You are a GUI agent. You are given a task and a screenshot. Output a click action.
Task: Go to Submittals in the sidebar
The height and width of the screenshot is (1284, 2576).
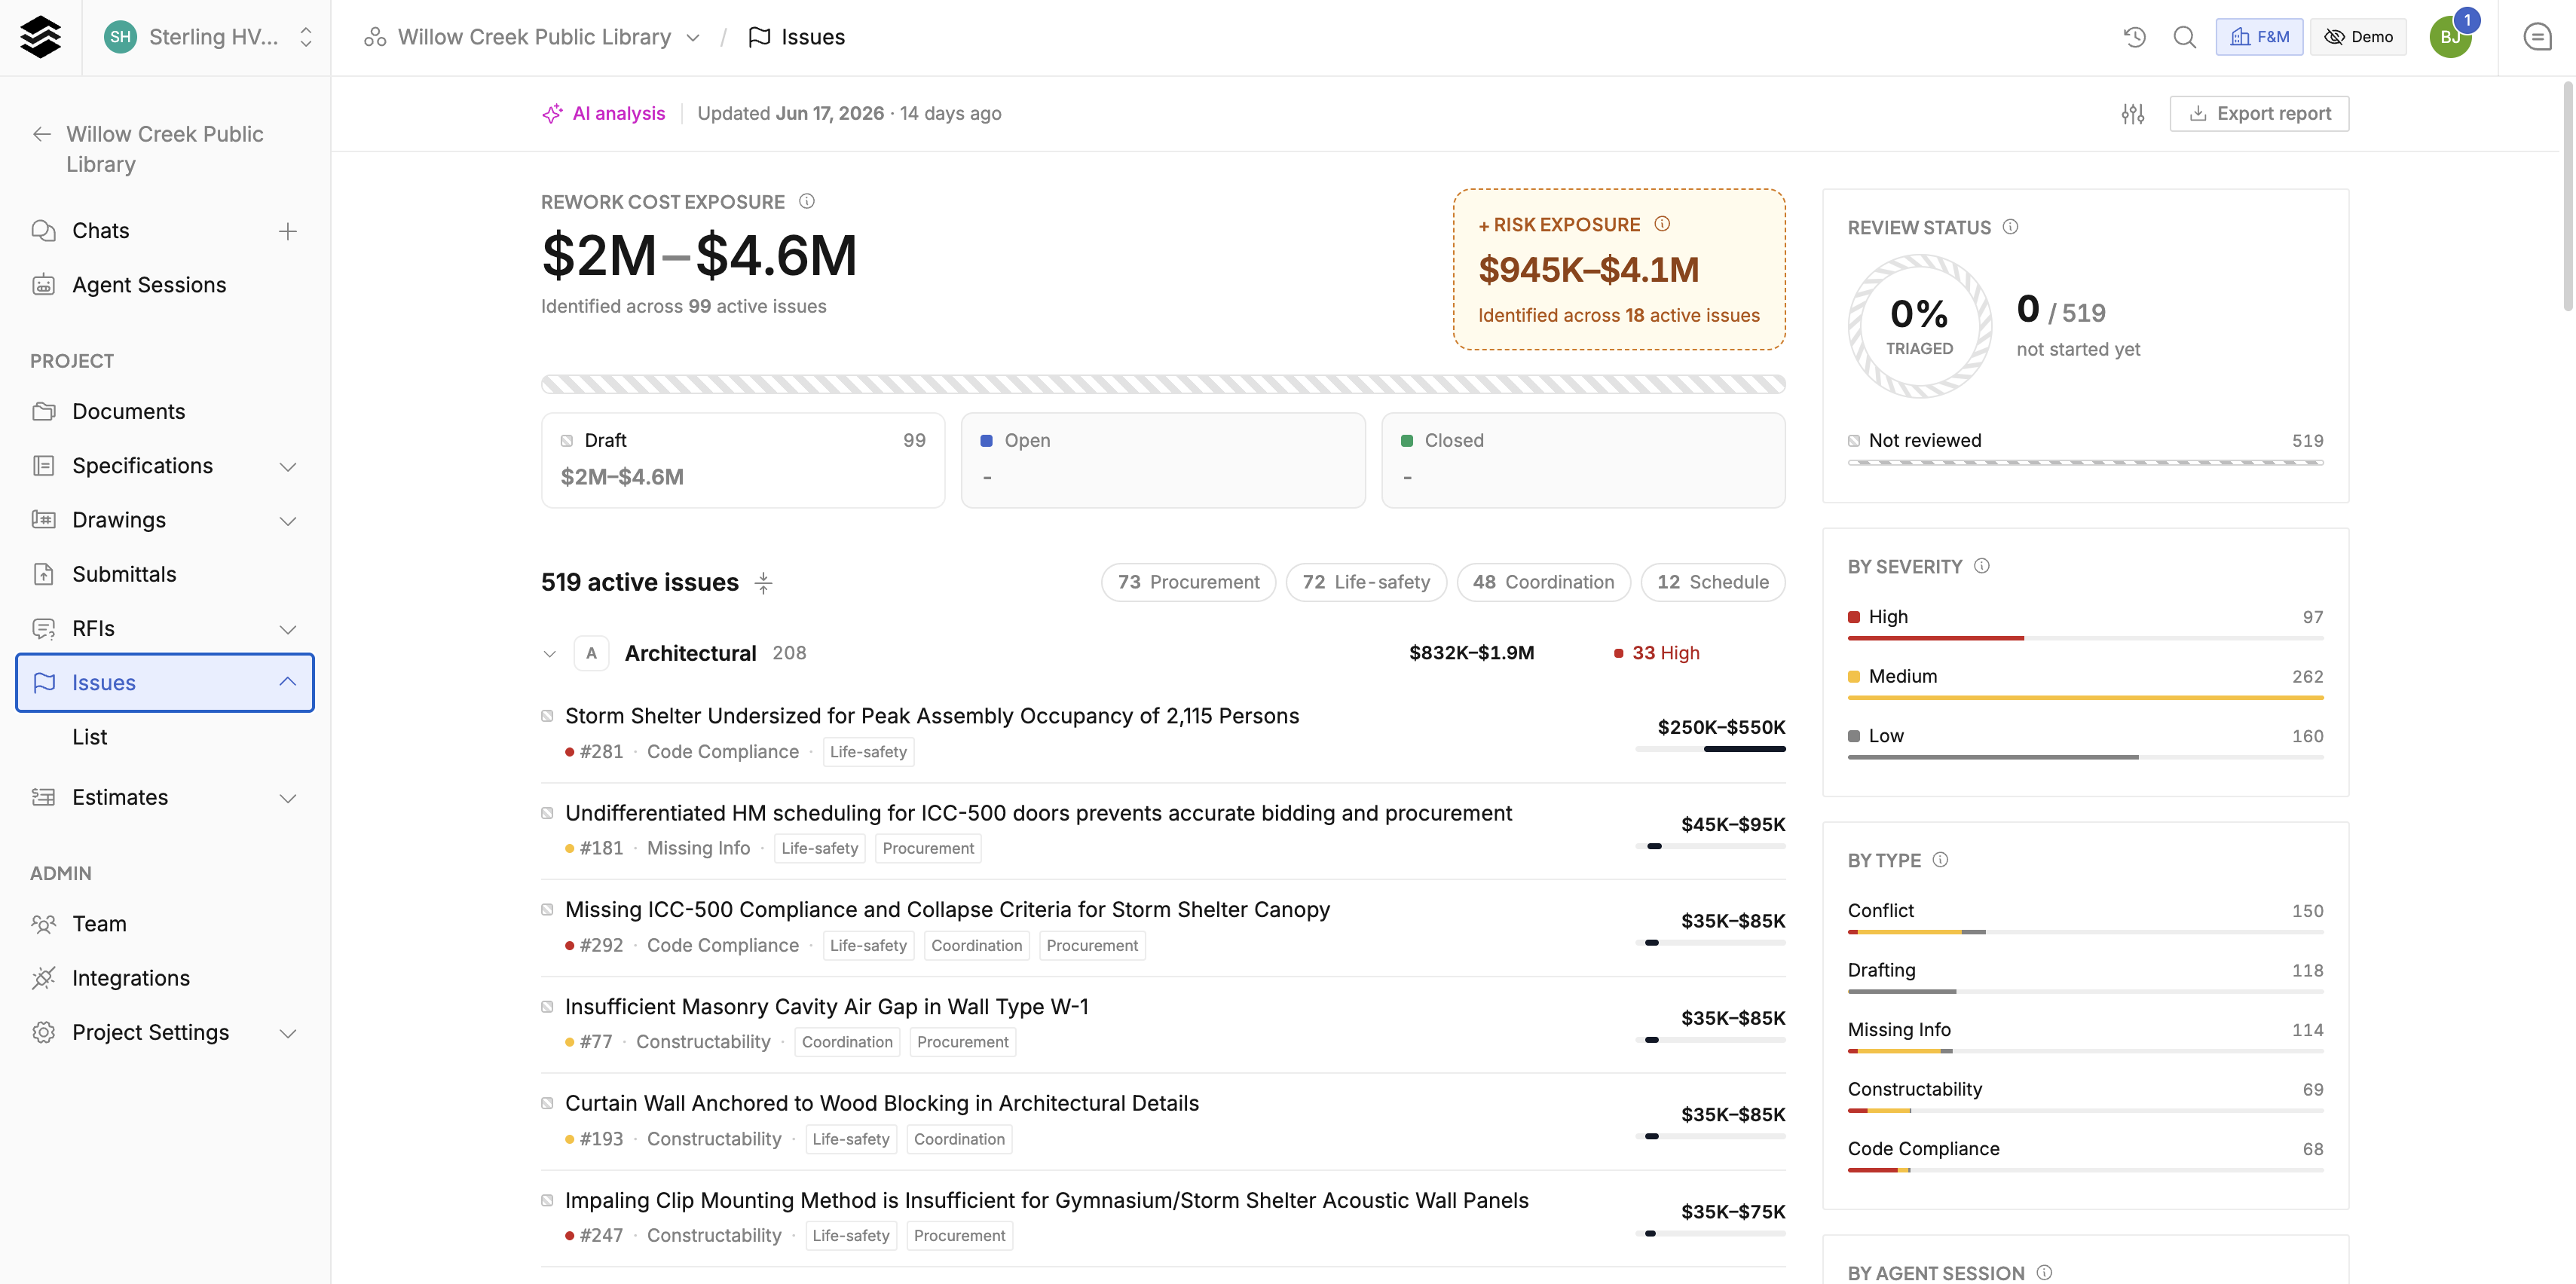tap(165, 574)
